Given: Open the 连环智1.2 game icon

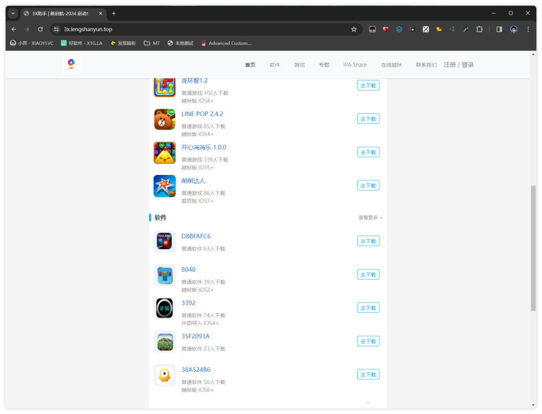Looking at the screenshot, I should pos(165,87).
